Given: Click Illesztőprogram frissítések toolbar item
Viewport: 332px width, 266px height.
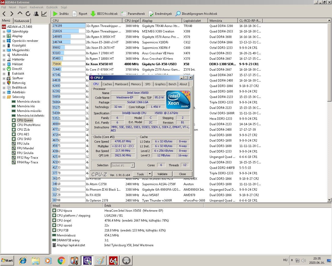Looking at the screenshot, I should 196,14.
